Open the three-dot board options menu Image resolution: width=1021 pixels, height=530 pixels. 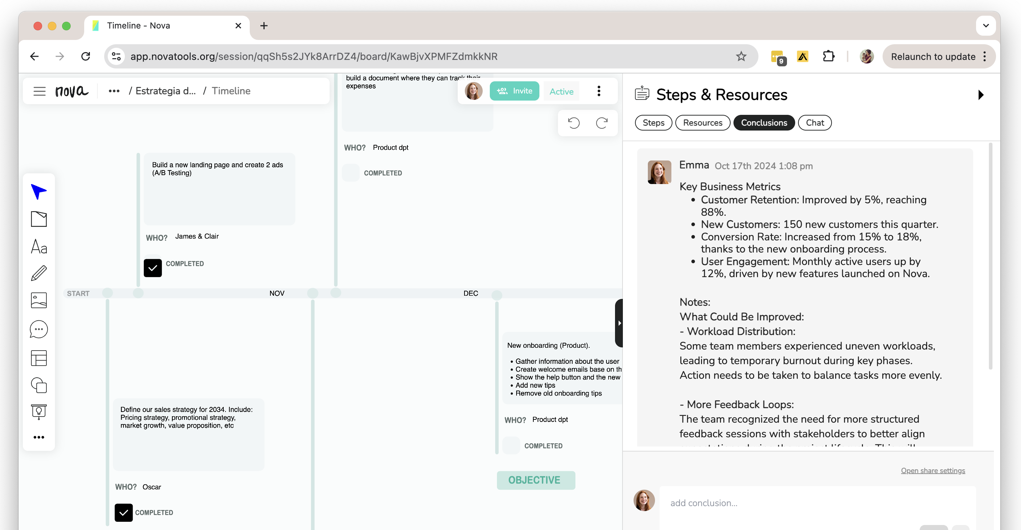click(x=599, y=91)
